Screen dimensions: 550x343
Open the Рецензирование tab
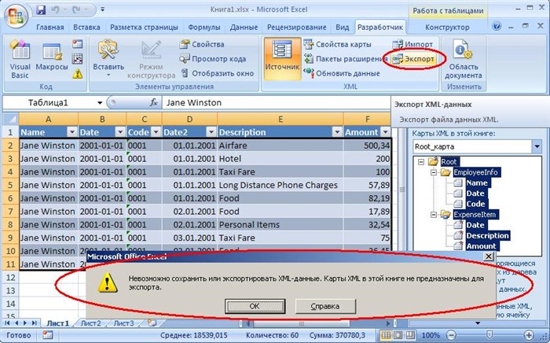click(x=297, y=27)
